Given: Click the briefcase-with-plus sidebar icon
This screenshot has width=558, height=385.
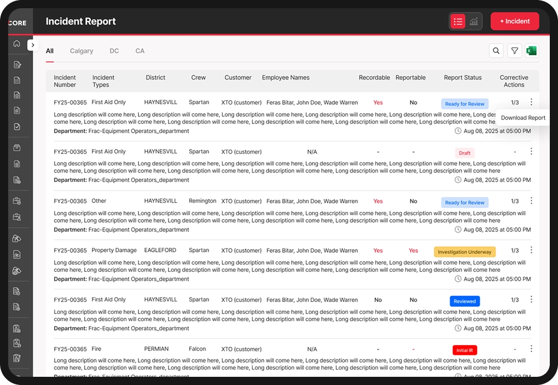Looking at the screenshot, I should [17, 201].
